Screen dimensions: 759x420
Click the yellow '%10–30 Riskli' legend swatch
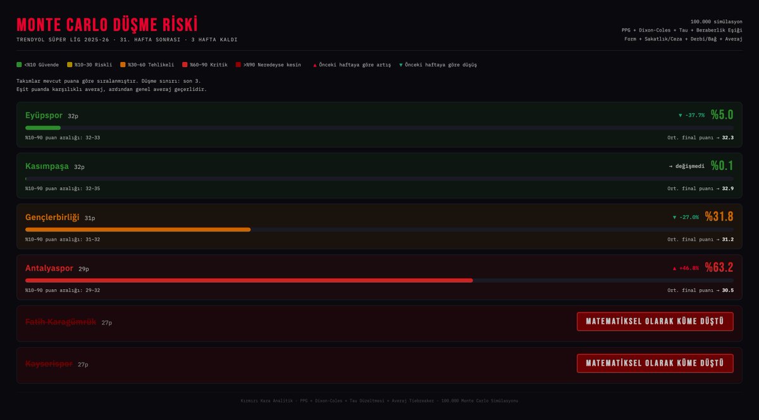pyautogui.click(x=70, y=65)
